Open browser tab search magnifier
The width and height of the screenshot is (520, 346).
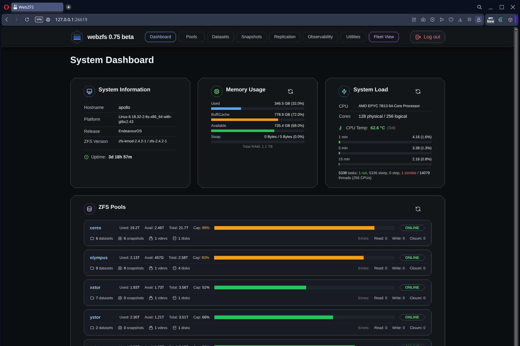coord(480,7)
